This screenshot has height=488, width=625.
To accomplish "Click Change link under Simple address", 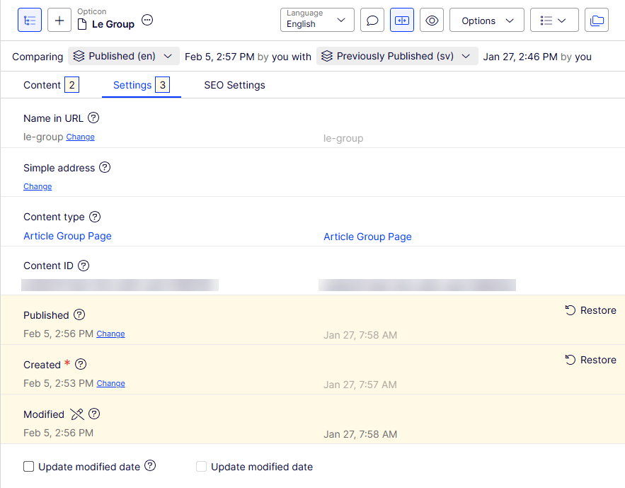I will (38, 186).
